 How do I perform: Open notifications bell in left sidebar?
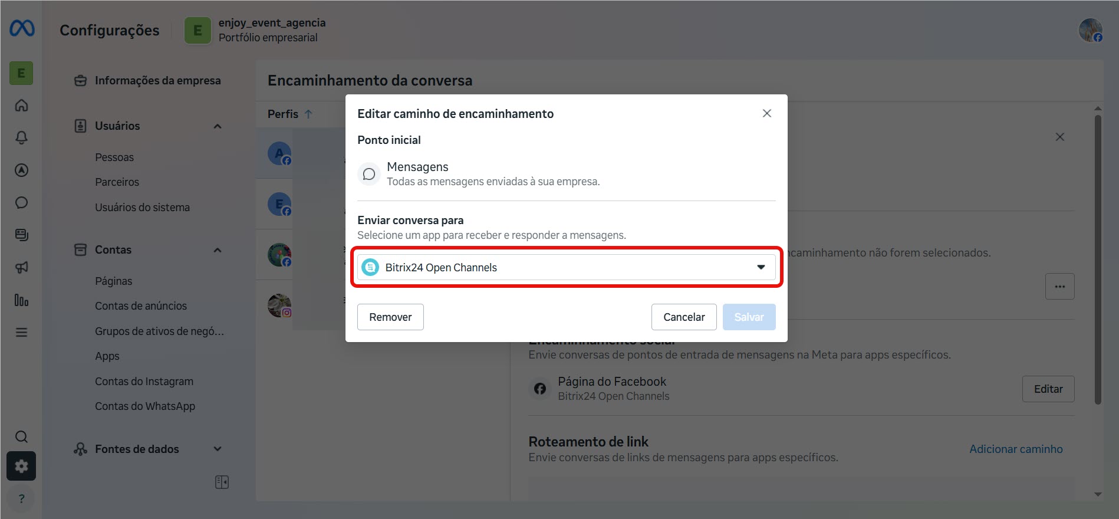click(x=21, y=137)
